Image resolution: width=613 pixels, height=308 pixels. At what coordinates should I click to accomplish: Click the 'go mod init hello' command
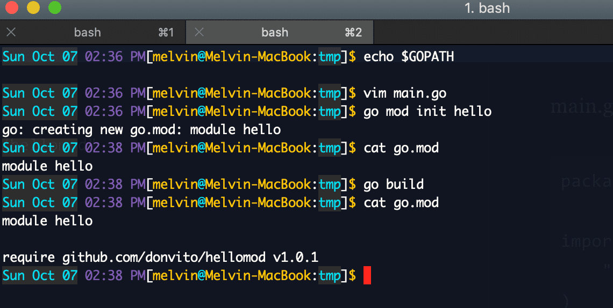tap(427, 112)
